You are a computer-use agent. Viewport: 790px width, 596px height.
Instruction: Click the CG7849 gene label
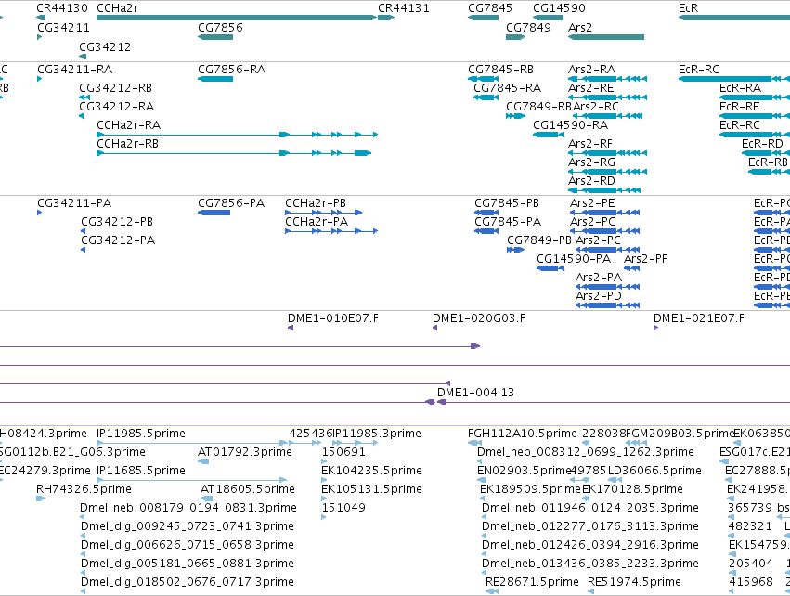(528, 28)
